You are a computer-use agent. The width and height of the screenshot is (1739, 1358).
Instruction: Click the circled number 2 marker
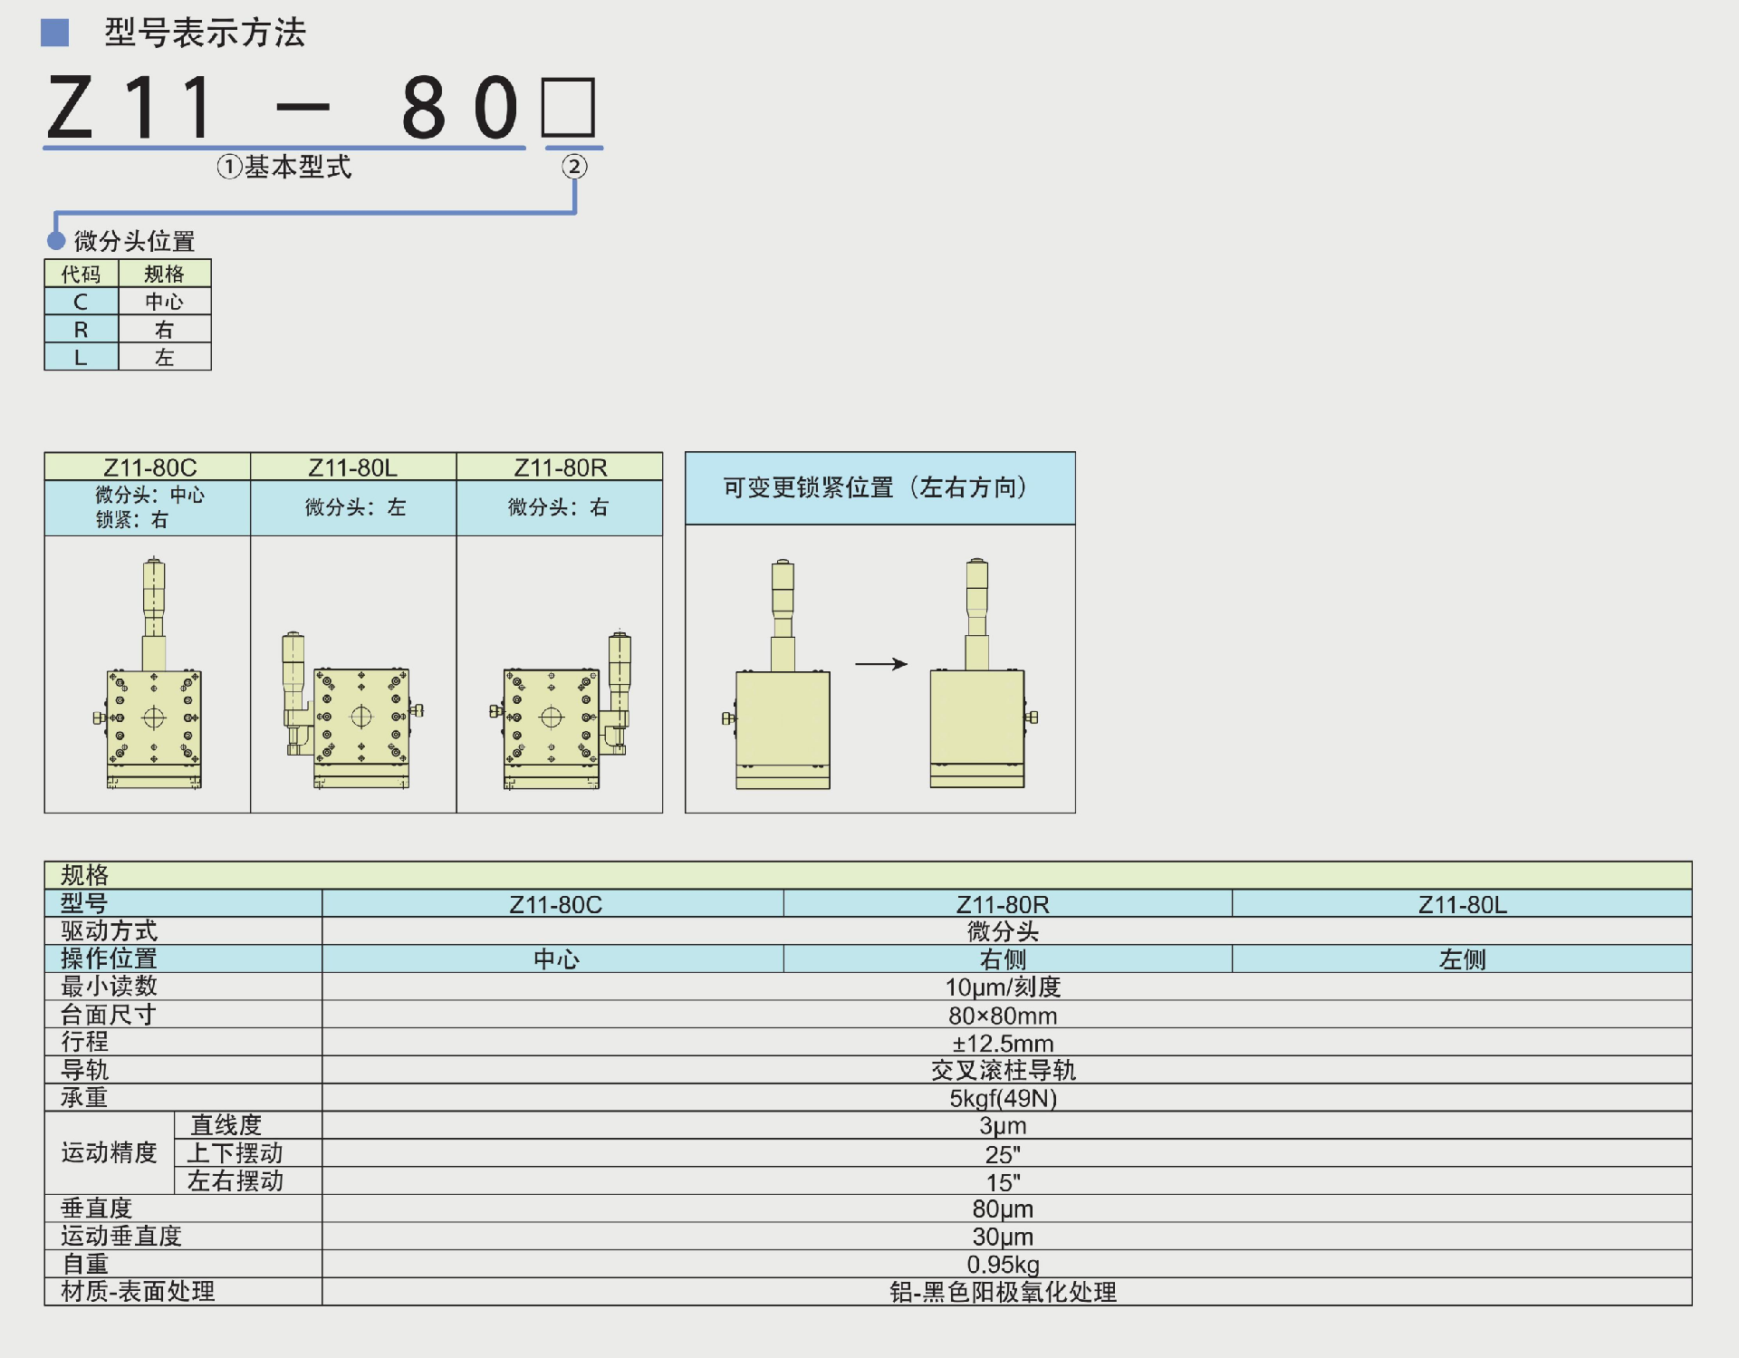(x=574, y=167)
